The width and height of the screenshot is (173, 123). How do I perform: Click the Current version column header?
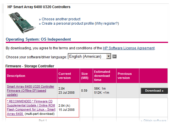tap(68, 76)
